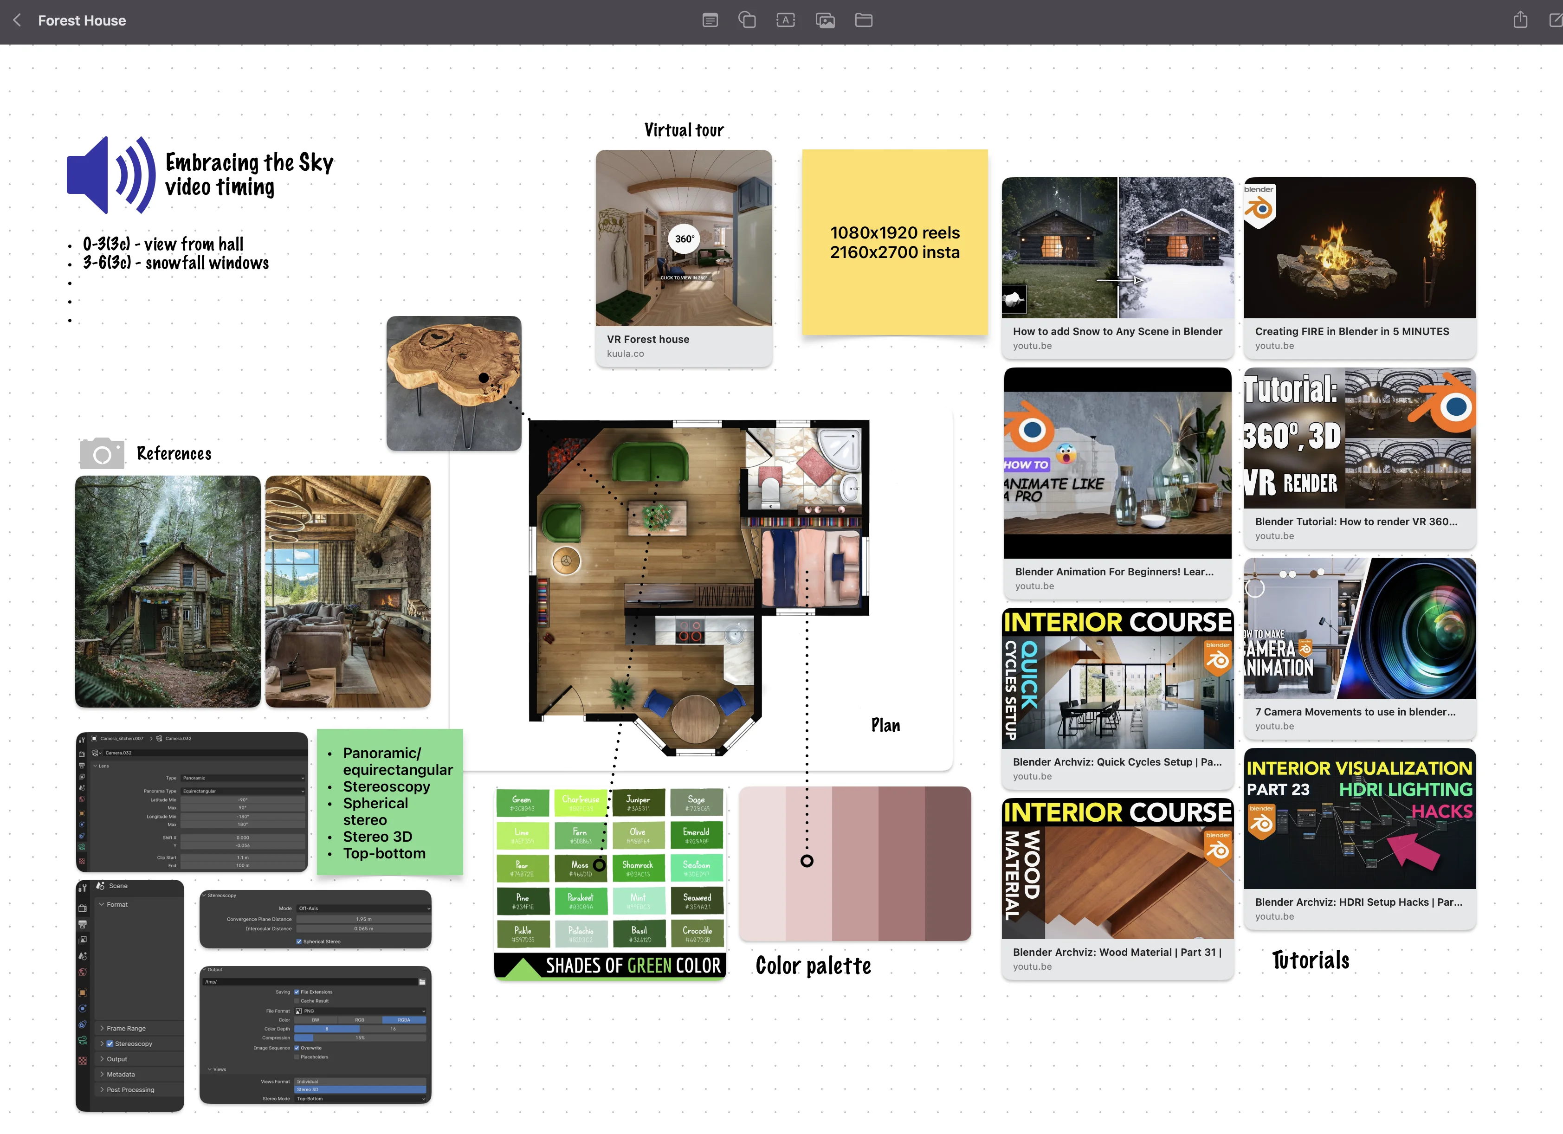Open the Output Properties printer icon
Image resolution: width=1563 pixels, height=1134 pixels.
(x=83, y=925)
